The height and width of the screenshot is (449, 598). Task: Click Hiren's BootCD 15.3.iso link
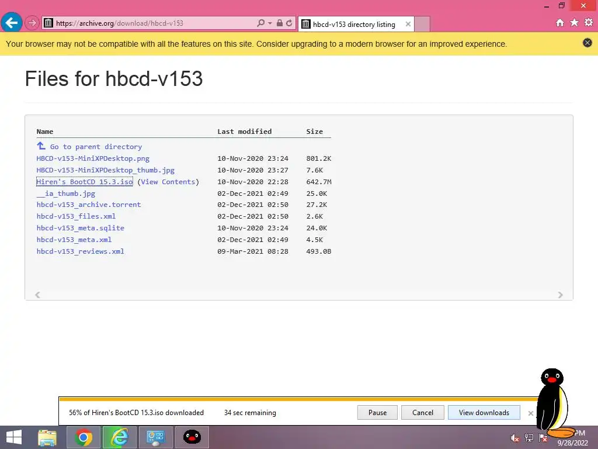pyautogui.click(x=85, y=182)
